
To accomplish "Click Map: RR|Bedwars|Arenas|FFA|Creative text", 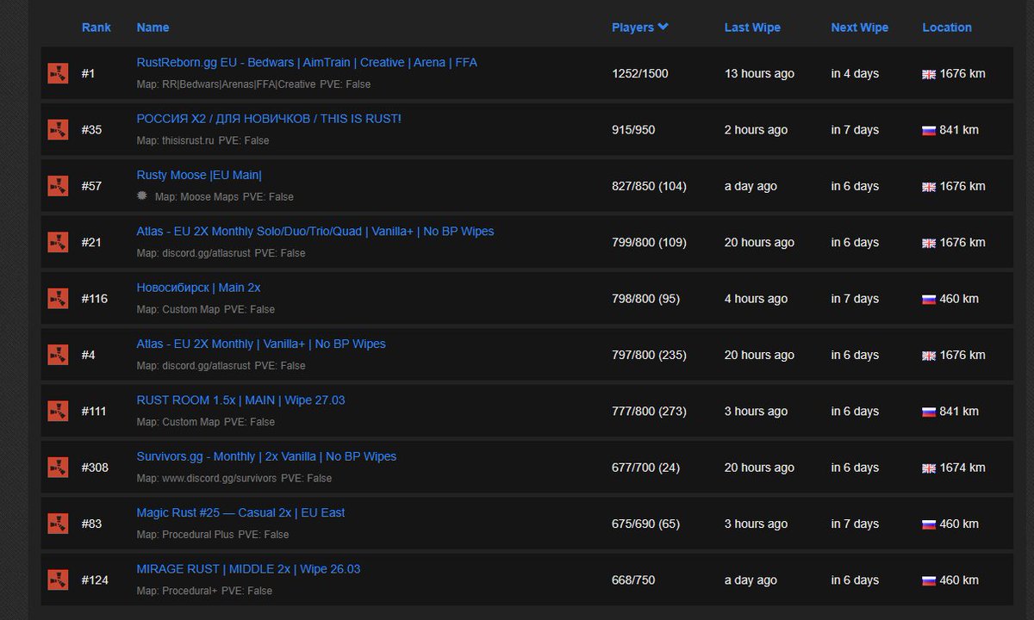I will point(226,84).
